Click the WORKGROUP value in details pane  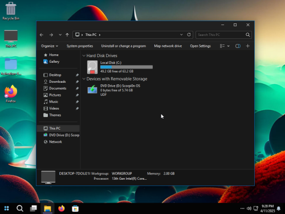pyautogui.click(x=121, y=173)
